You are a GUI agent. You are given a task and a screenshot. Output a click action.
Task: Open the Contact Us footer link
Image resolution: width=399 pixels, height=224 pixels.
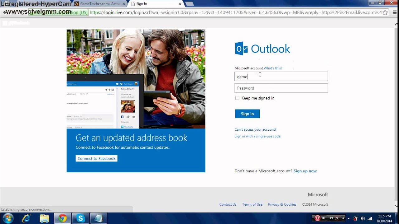point(228,204)
